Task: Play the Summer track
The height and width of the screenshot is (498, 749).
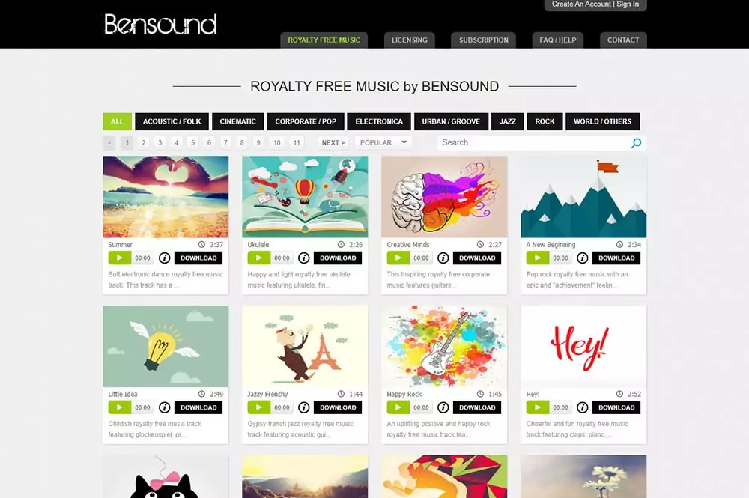Action: (119, 258)
